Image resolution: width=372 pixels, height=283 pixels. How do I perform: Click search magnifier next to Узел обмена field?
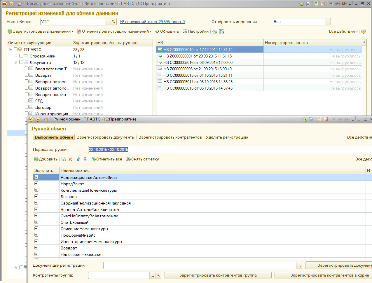point(114,22)
